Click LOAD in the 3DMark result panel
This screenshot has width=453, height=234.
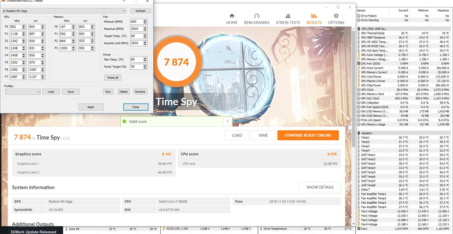[x=237, y=135]
